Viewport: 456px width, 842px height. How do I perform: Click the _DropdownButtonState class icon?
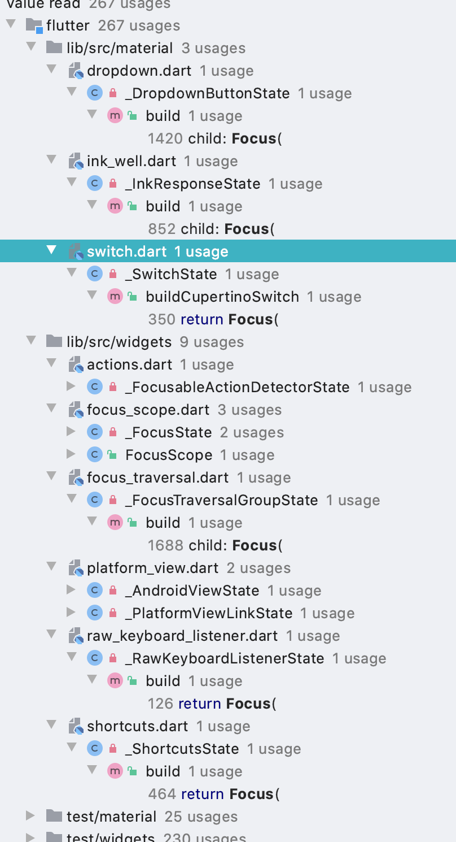95,93
